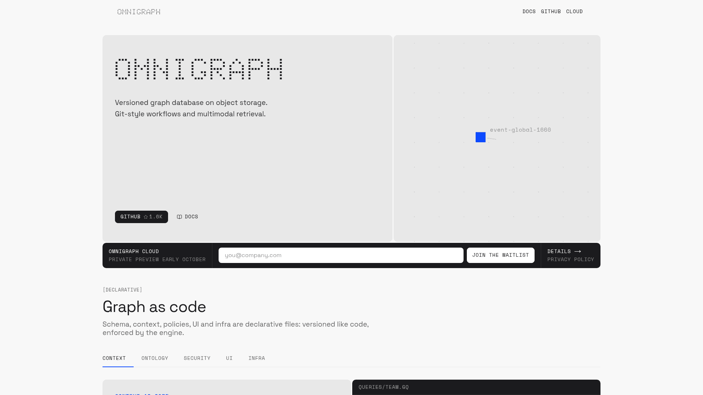The width and height of the screenshot is (703, 395).
Task: Open the DOCS link in top navigation
Action: (529, 12)
